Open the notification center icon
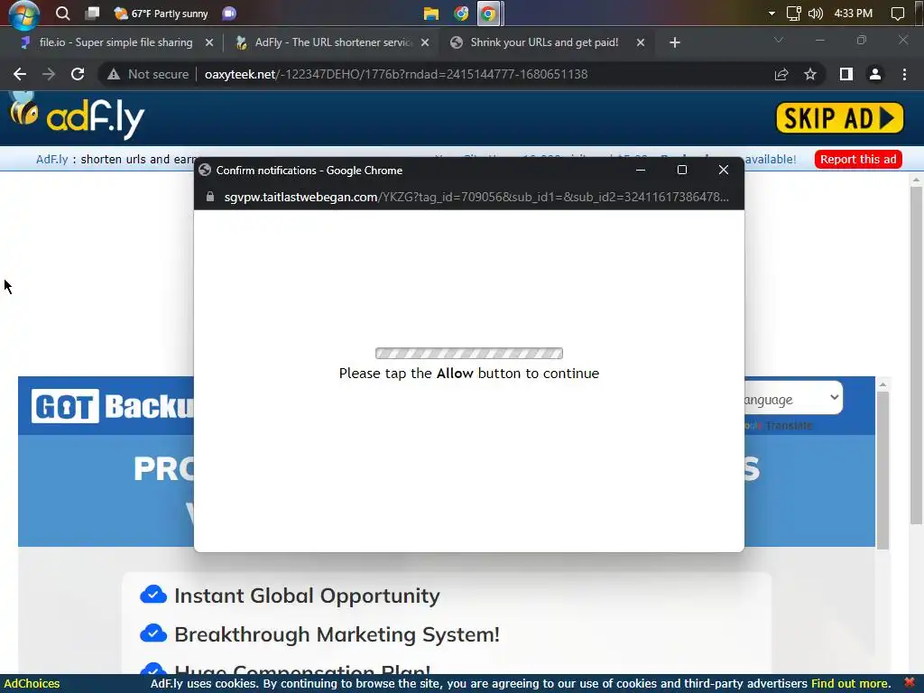Viewport: 924px width, 693px height. [898, 14]
